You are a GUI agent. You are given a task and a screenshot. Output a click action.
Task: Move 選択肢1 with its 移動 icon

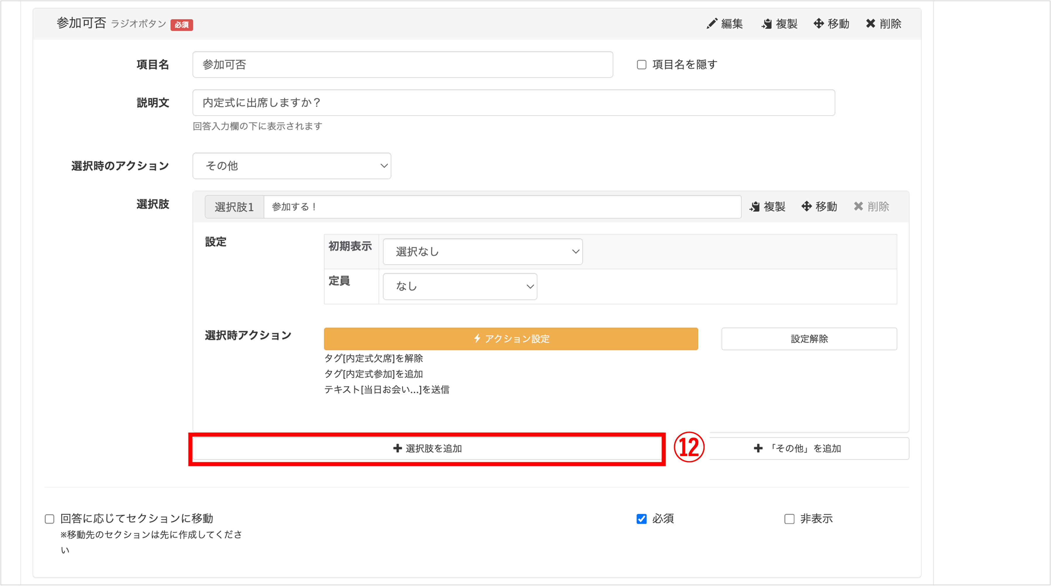point(807,206)
